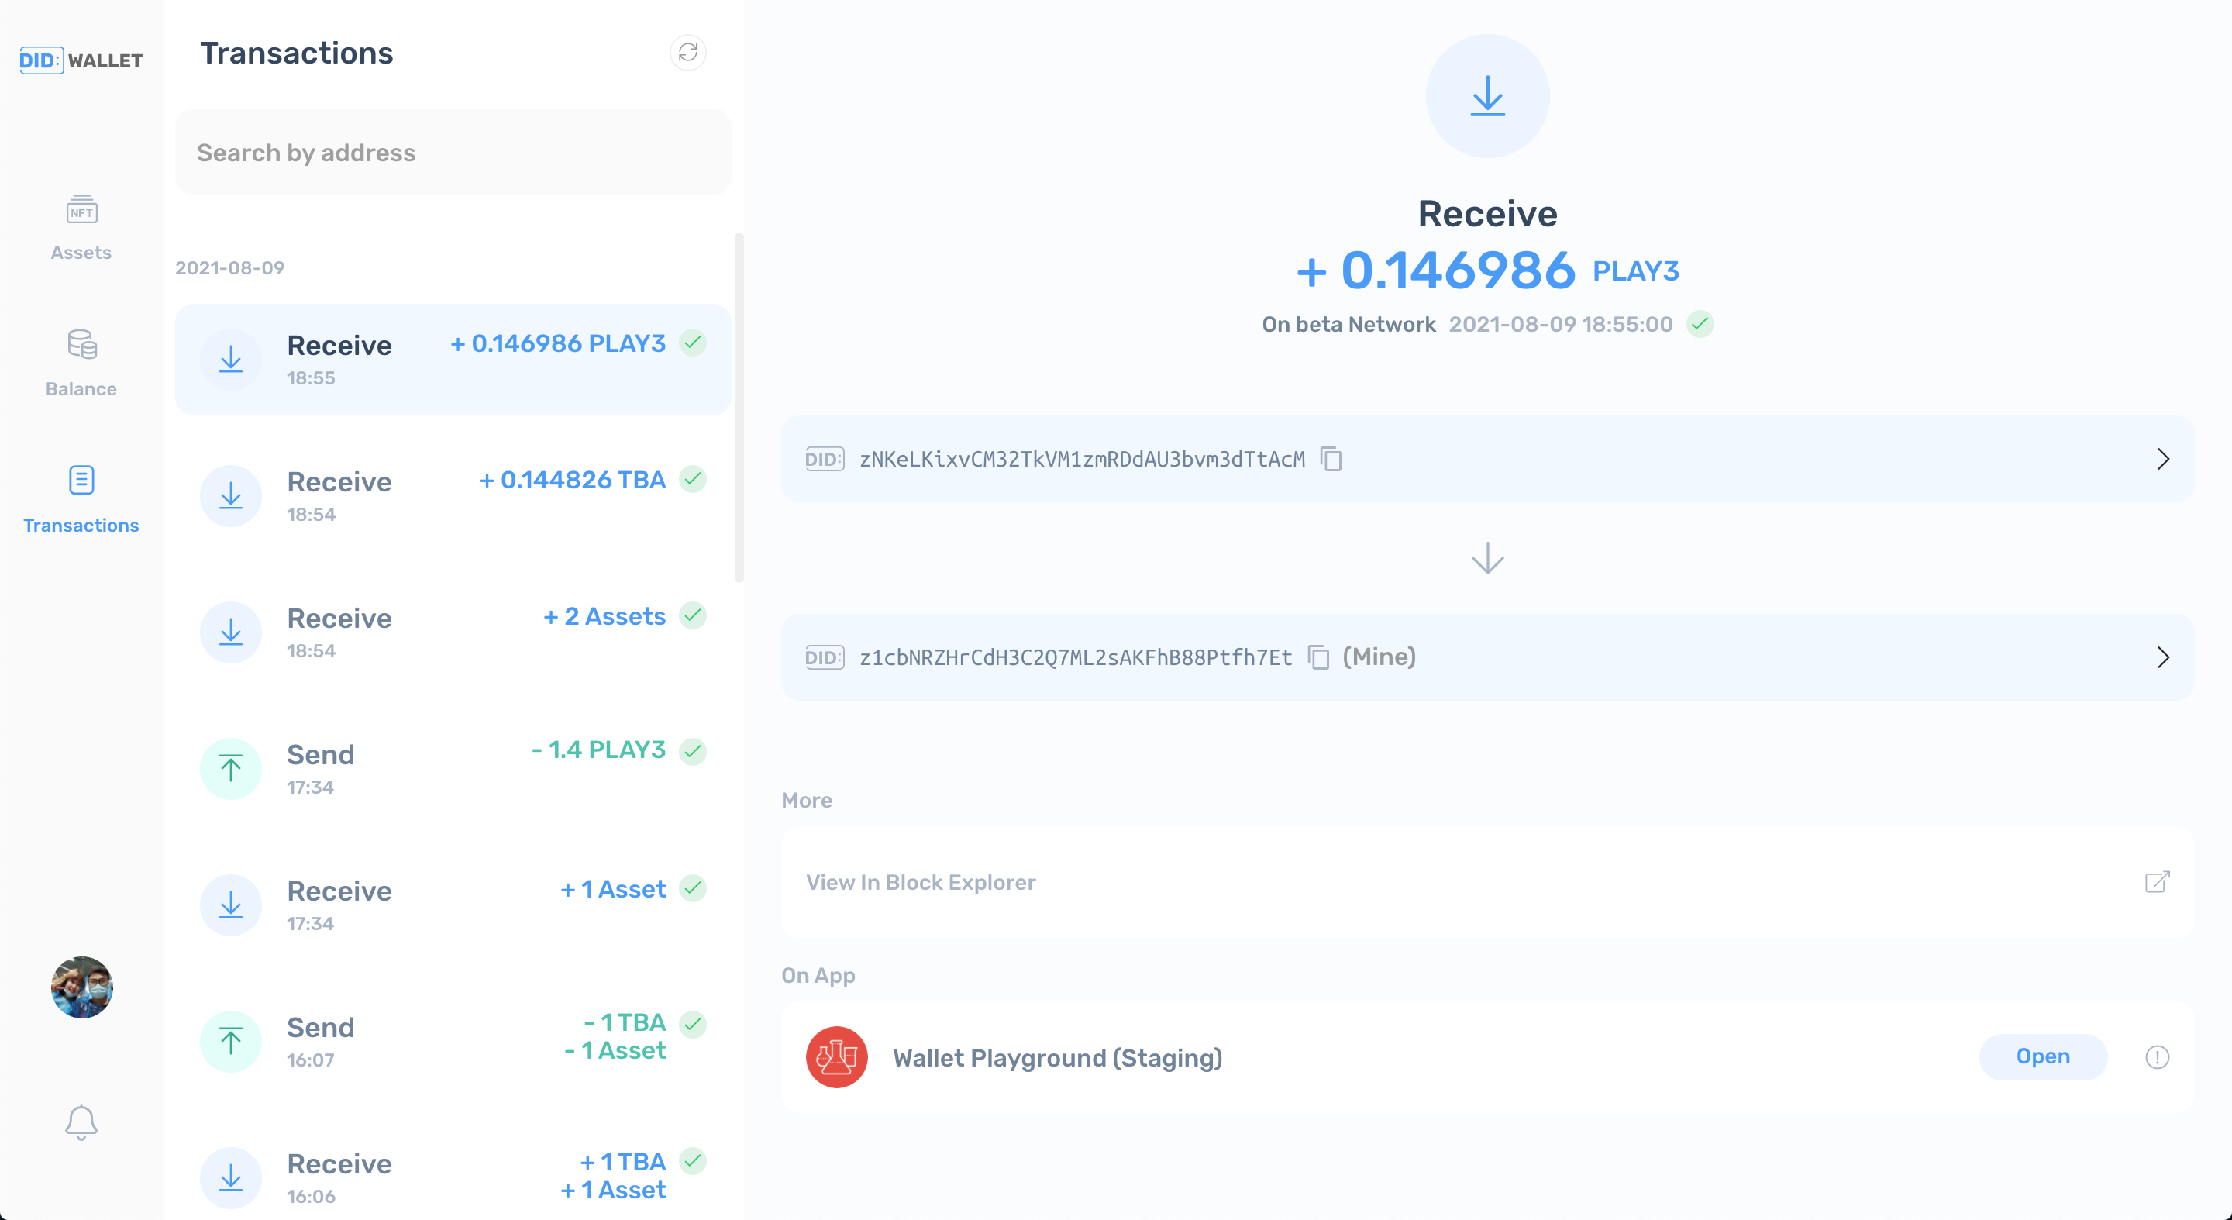Click the transaction list scrollbar

click(739, 407)
